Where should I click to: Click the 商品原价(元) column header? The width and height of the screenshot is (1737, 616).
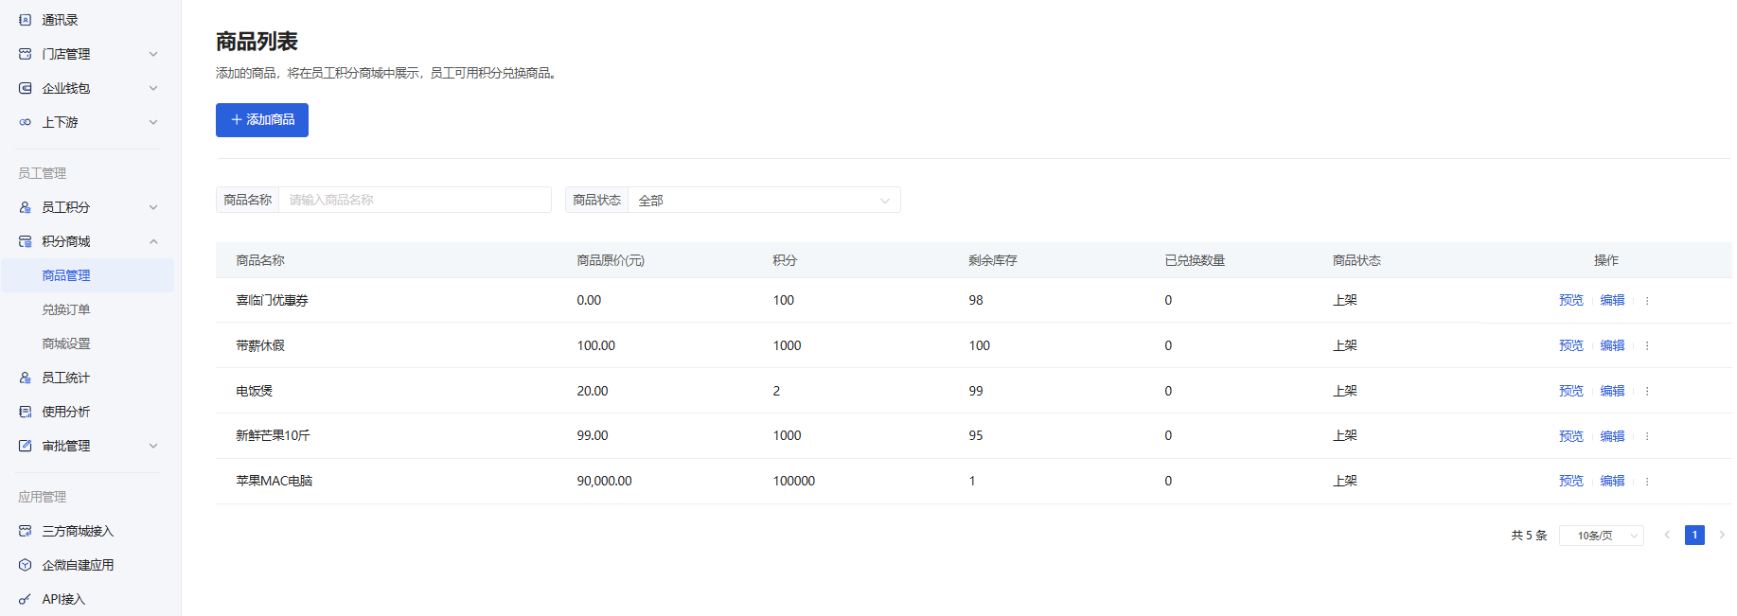[611, 260]
